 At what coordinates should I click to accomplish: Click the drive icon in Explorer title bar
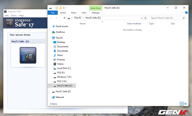(50, 8)
